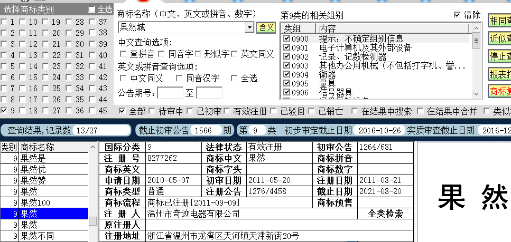Tick class 1 checkbox
Image resolution: width=511 pixels, height=242 pixels.
click(4, 22)
